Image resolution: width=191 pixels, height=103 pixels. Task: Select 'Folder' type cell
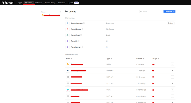pyautogui.click(x=109, y=64)
